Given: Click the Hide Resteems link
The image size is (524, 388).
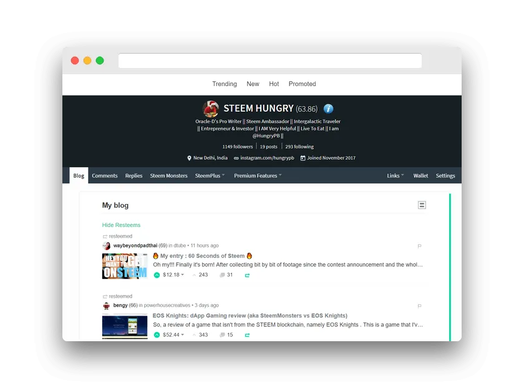Looking at the screenshot, I should 121,225.
